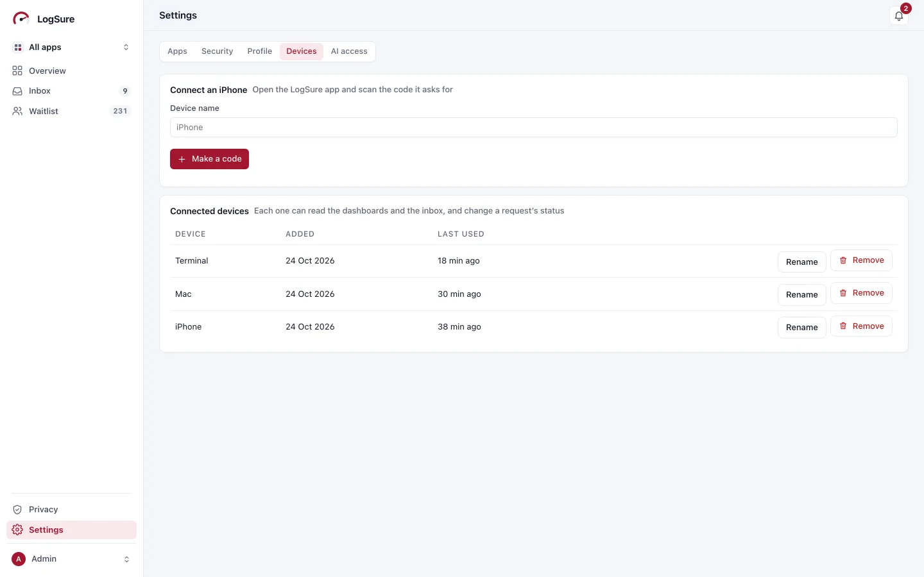Click the '18 min ago' cell

tap(458, 261)
